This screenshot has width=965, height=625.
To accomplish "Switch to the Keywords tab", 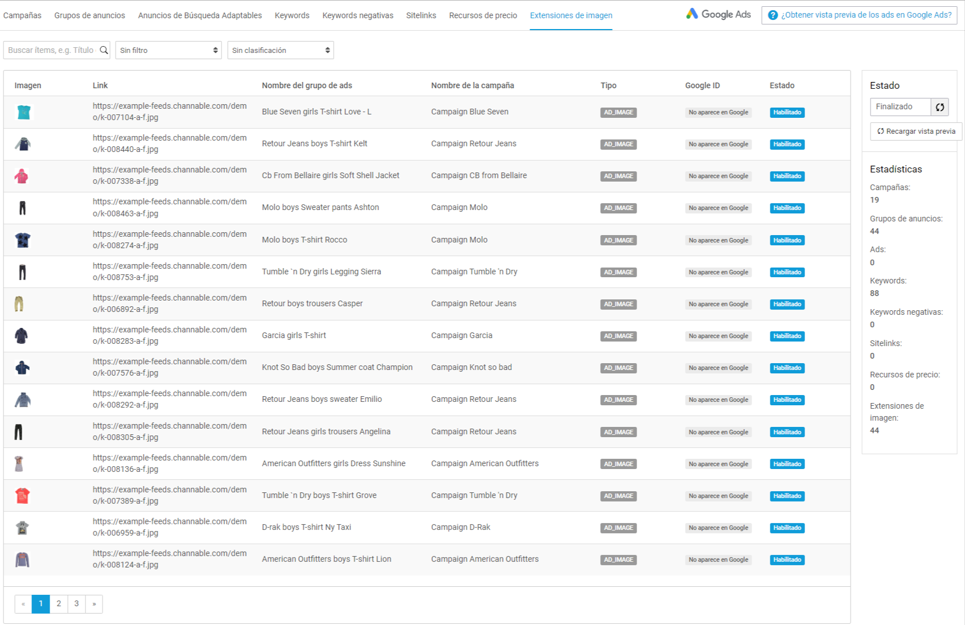I will pos(292,15).
